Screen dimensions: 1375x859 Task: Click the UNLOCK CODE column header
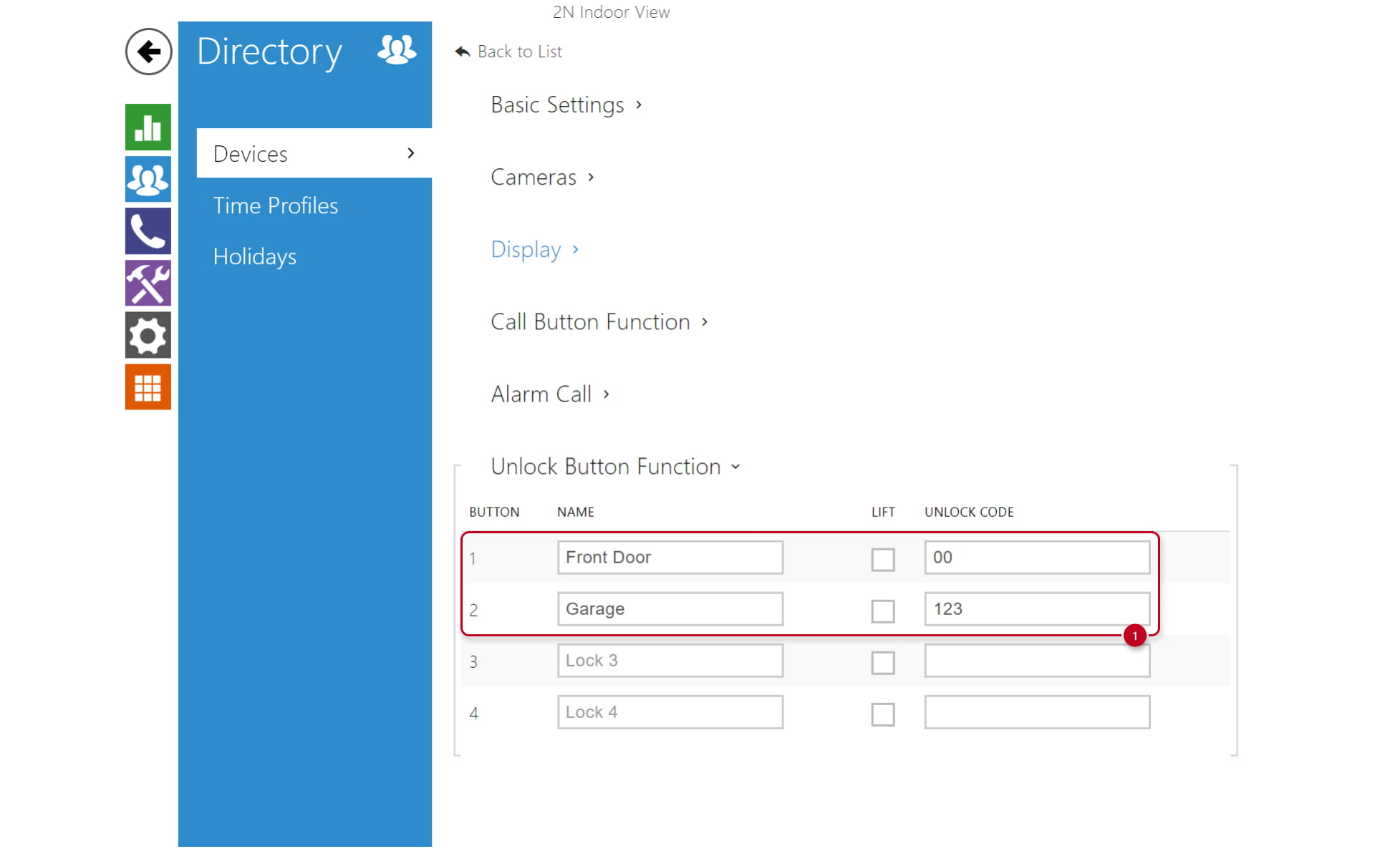point(969,512)
